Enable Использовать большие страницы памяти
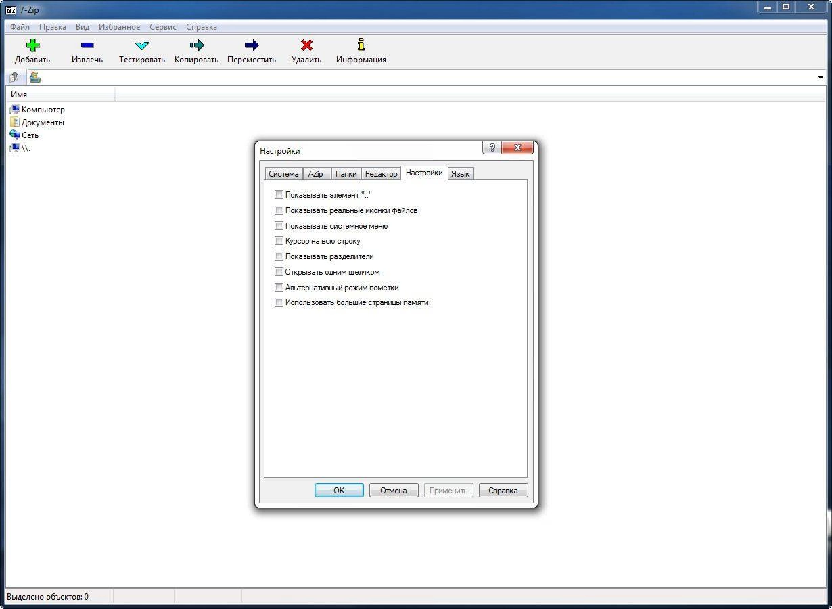 tap(279, 302)
